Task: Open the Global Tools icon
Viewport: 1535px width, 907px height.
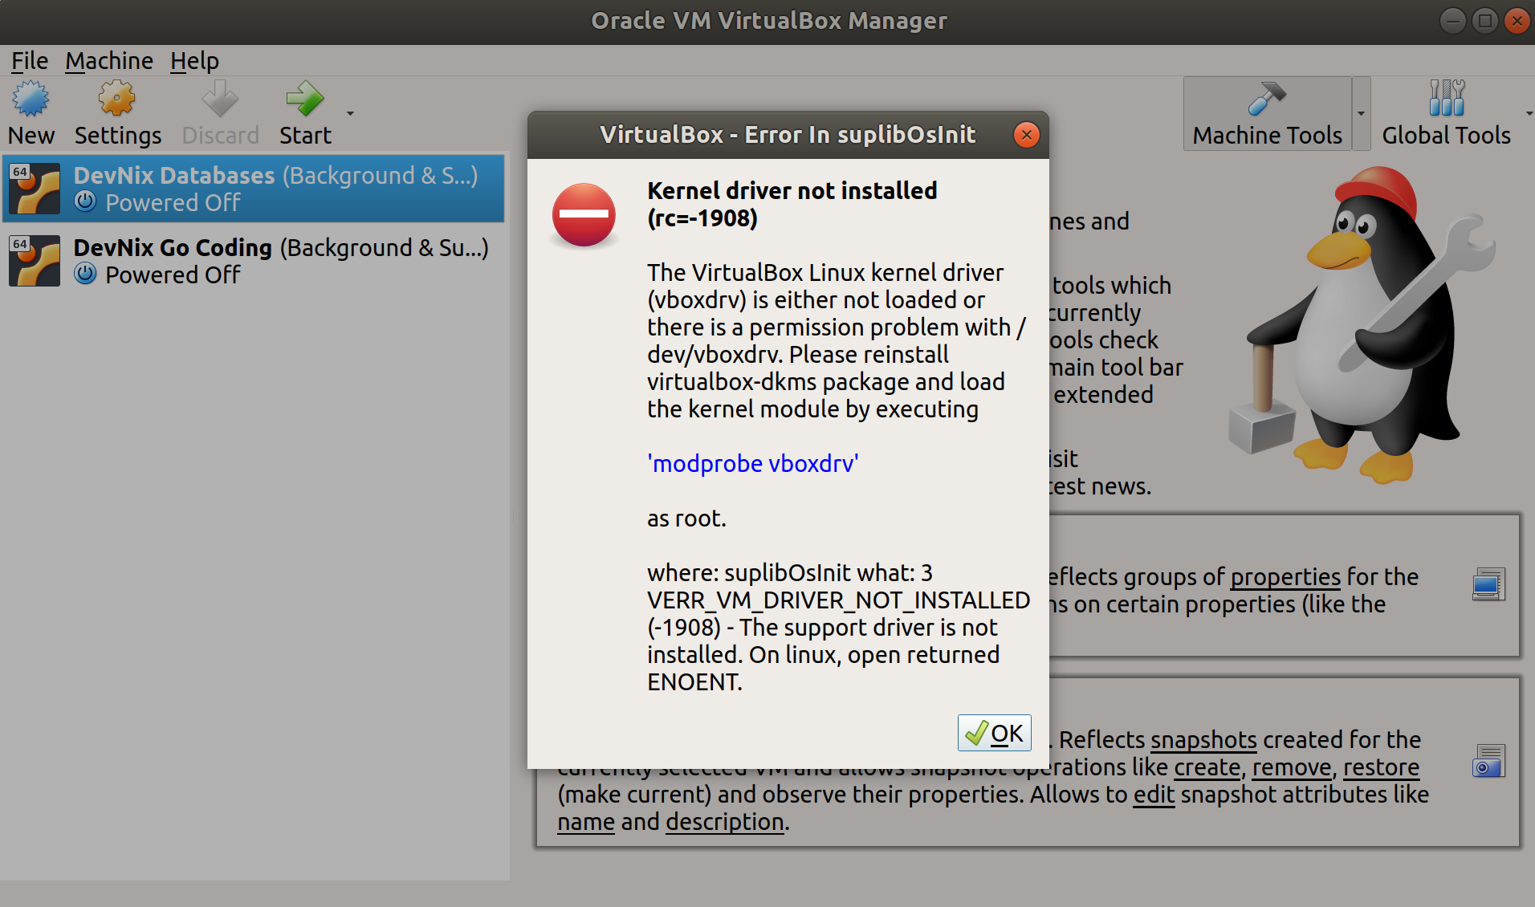Action: (x=1447, y=98)
